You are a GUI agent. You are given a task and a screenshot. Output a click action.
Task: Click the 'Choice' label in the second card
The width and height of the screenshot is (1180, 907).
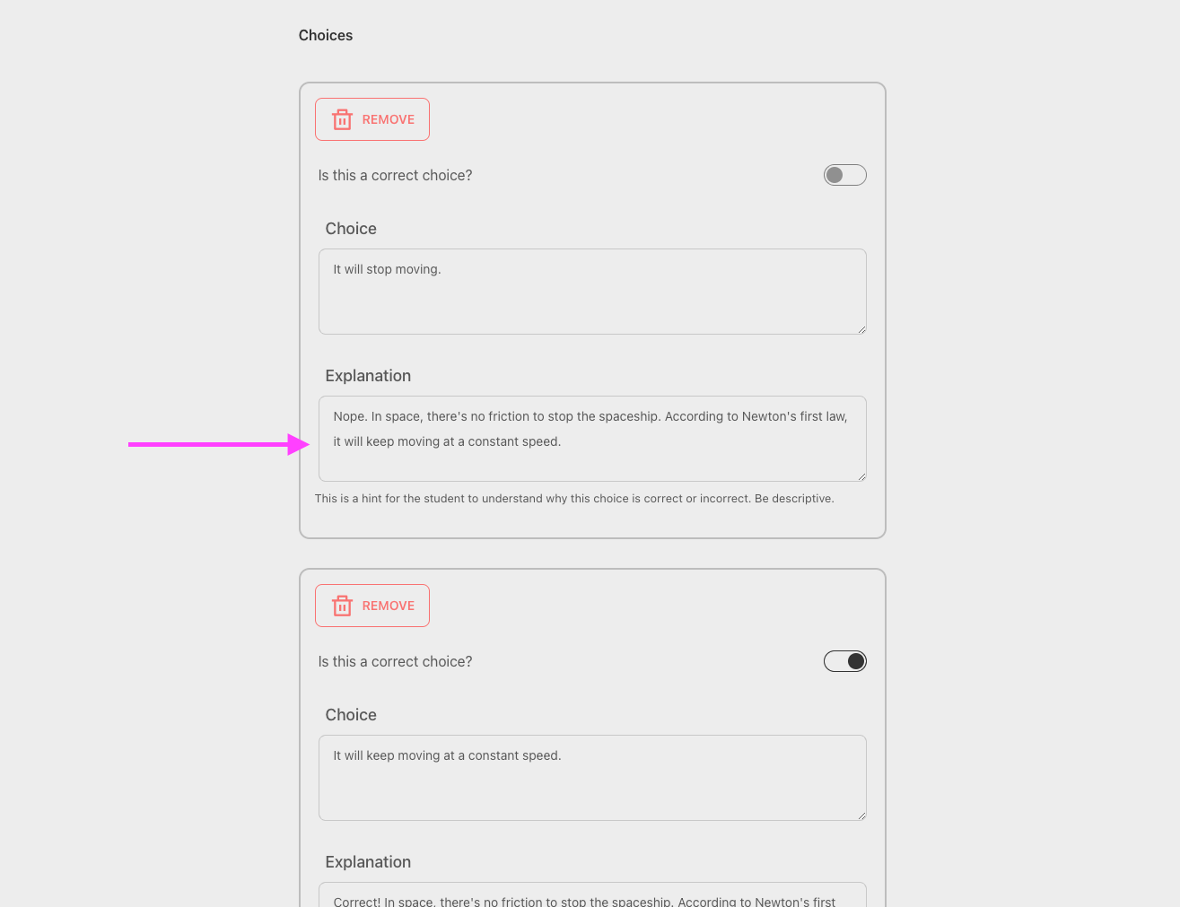[351, 715]
